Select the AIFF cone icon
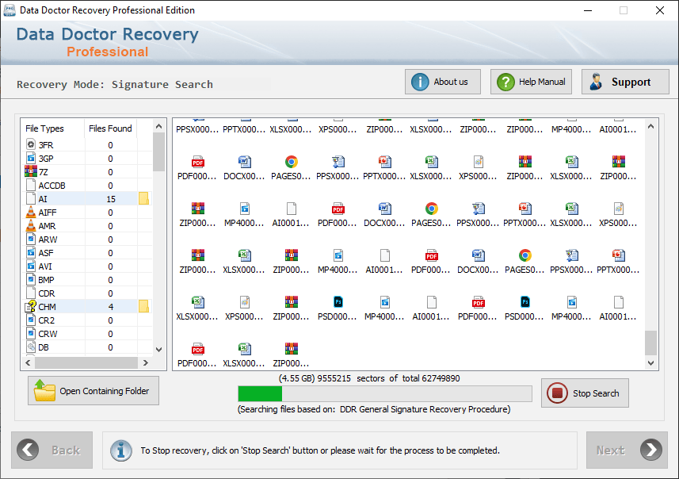This screenshot has width=679, height=479. 31,212
